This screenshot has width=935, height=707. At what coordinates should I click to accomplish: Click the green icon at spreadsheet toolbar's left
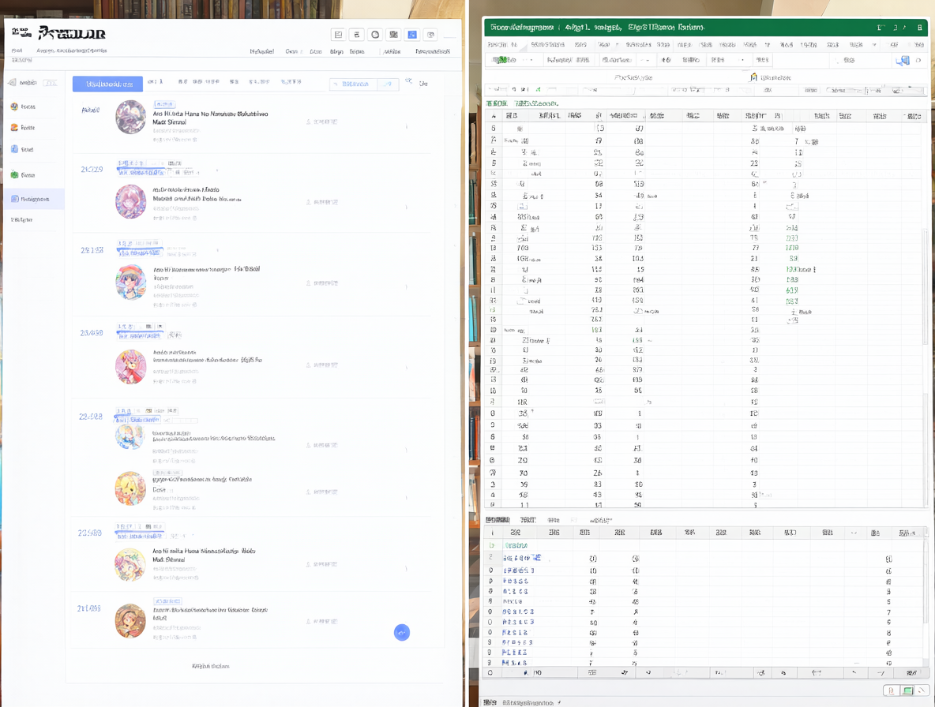point(504,59)
